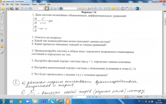The height and width of the screenshot is (104, 166).
Task: Activate the arrow Select Annotation tool
Action: [x=55, y=8]
